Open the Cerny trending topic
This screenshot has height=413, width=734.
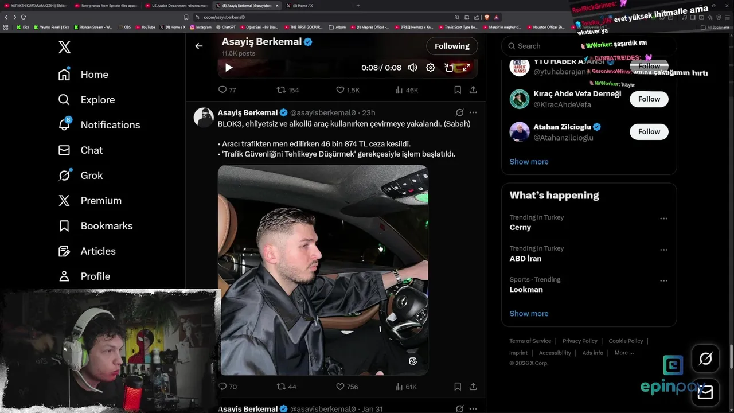tap(520, 228)
